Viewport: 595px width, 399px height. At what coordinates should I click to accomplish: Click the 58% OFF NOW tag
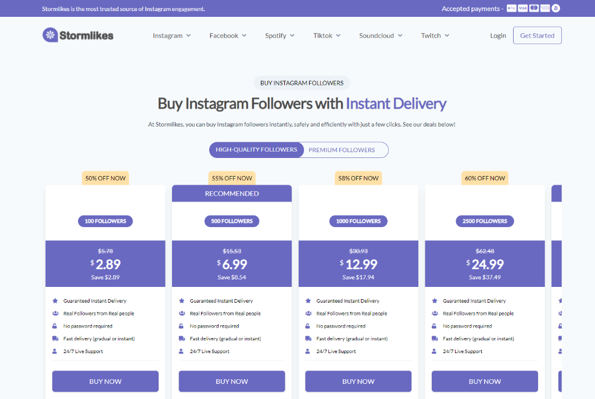click(358, 178)
